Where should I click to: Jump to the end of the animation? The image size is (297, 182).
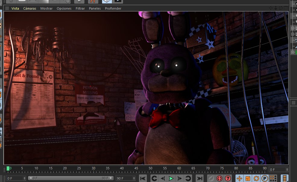(x=199, y=178)
